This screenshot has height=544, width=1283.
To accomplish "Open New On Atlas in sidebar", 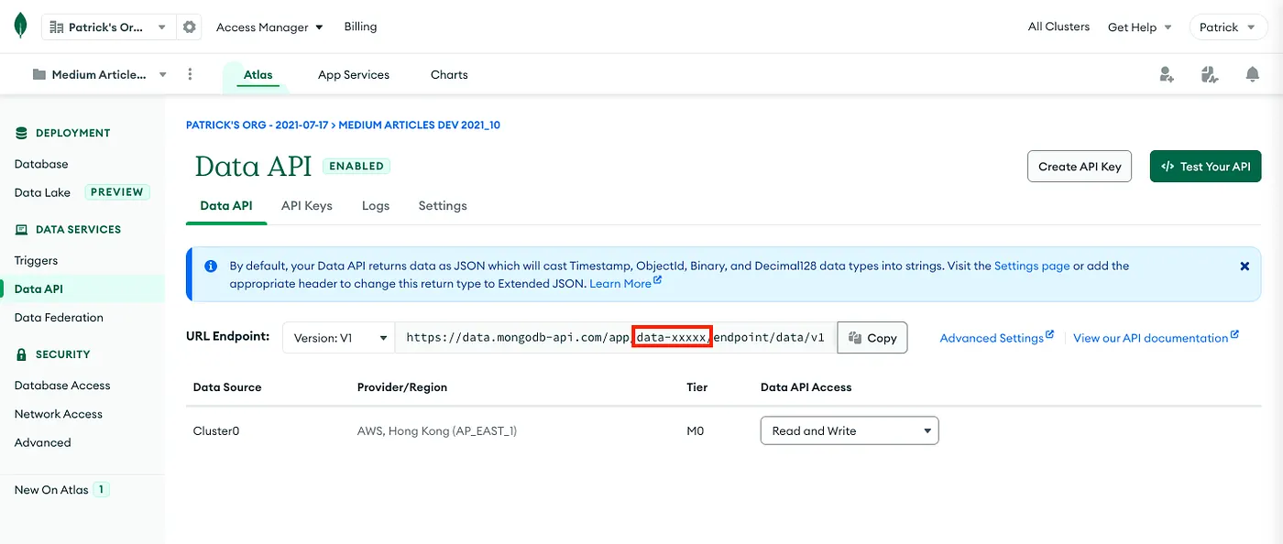I will (51, 490).
